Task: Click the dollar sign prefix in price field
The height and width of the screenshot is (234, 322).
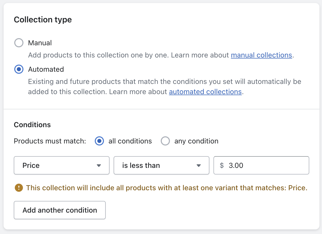Action: pos(222,165)
